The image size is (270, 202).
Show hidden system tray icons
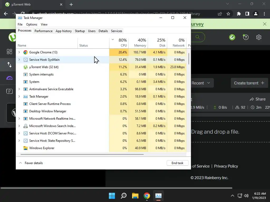233,196
